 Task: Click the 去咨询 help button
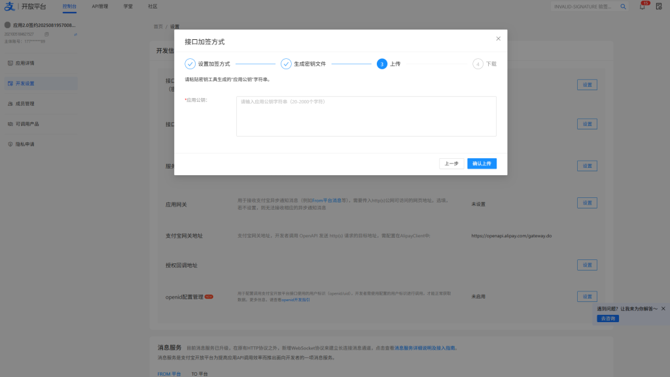point(607,318)
